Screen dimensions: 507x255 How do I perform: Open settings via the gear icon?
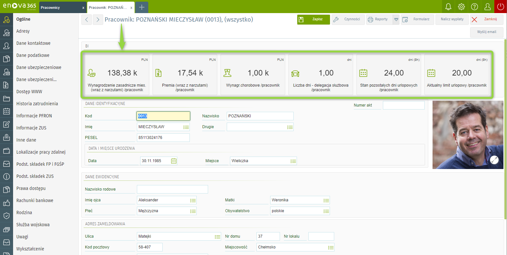coord(461,7)
